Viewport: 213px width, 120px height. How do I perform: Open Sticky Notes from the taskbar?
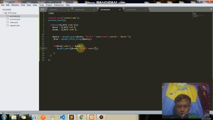(23, 117)
